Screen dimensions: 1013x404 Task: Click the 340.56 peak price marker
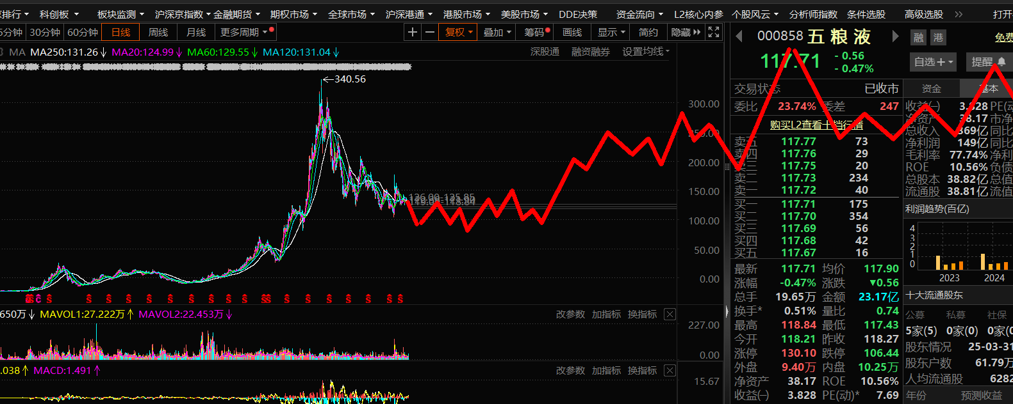(344, 79)
